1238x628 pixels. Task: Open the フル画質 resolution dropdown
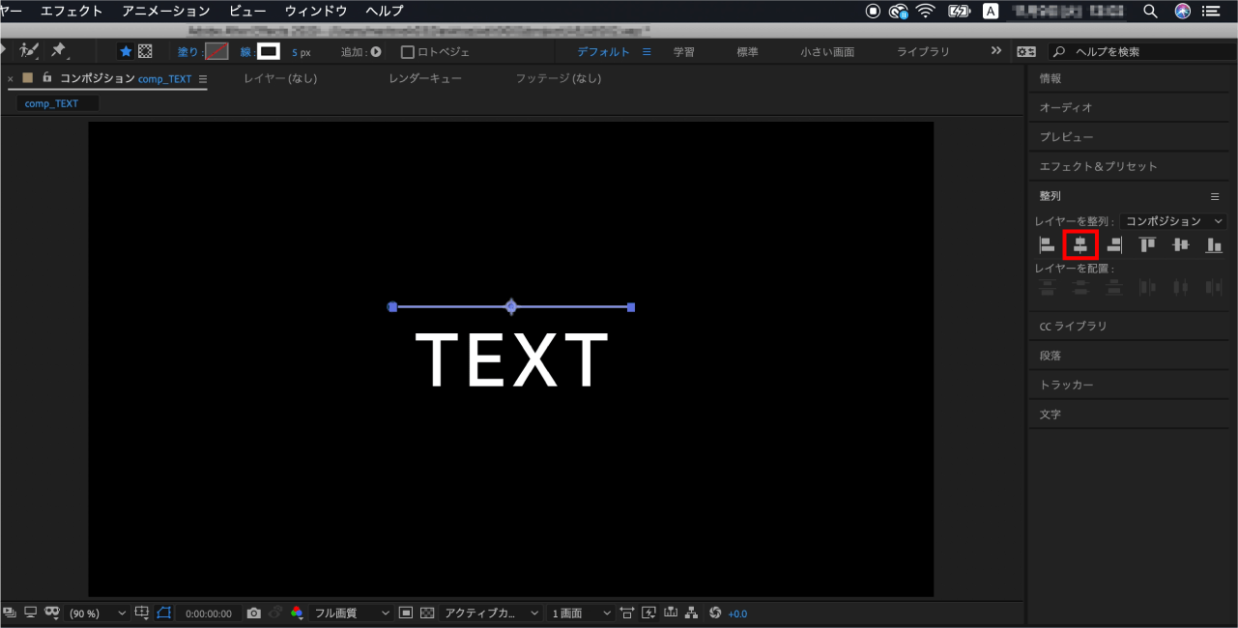coord(352,614)
